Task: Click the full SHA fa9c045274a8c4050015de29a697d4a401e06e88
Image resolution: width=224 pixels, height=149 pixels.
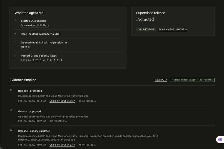Action: 46,140
